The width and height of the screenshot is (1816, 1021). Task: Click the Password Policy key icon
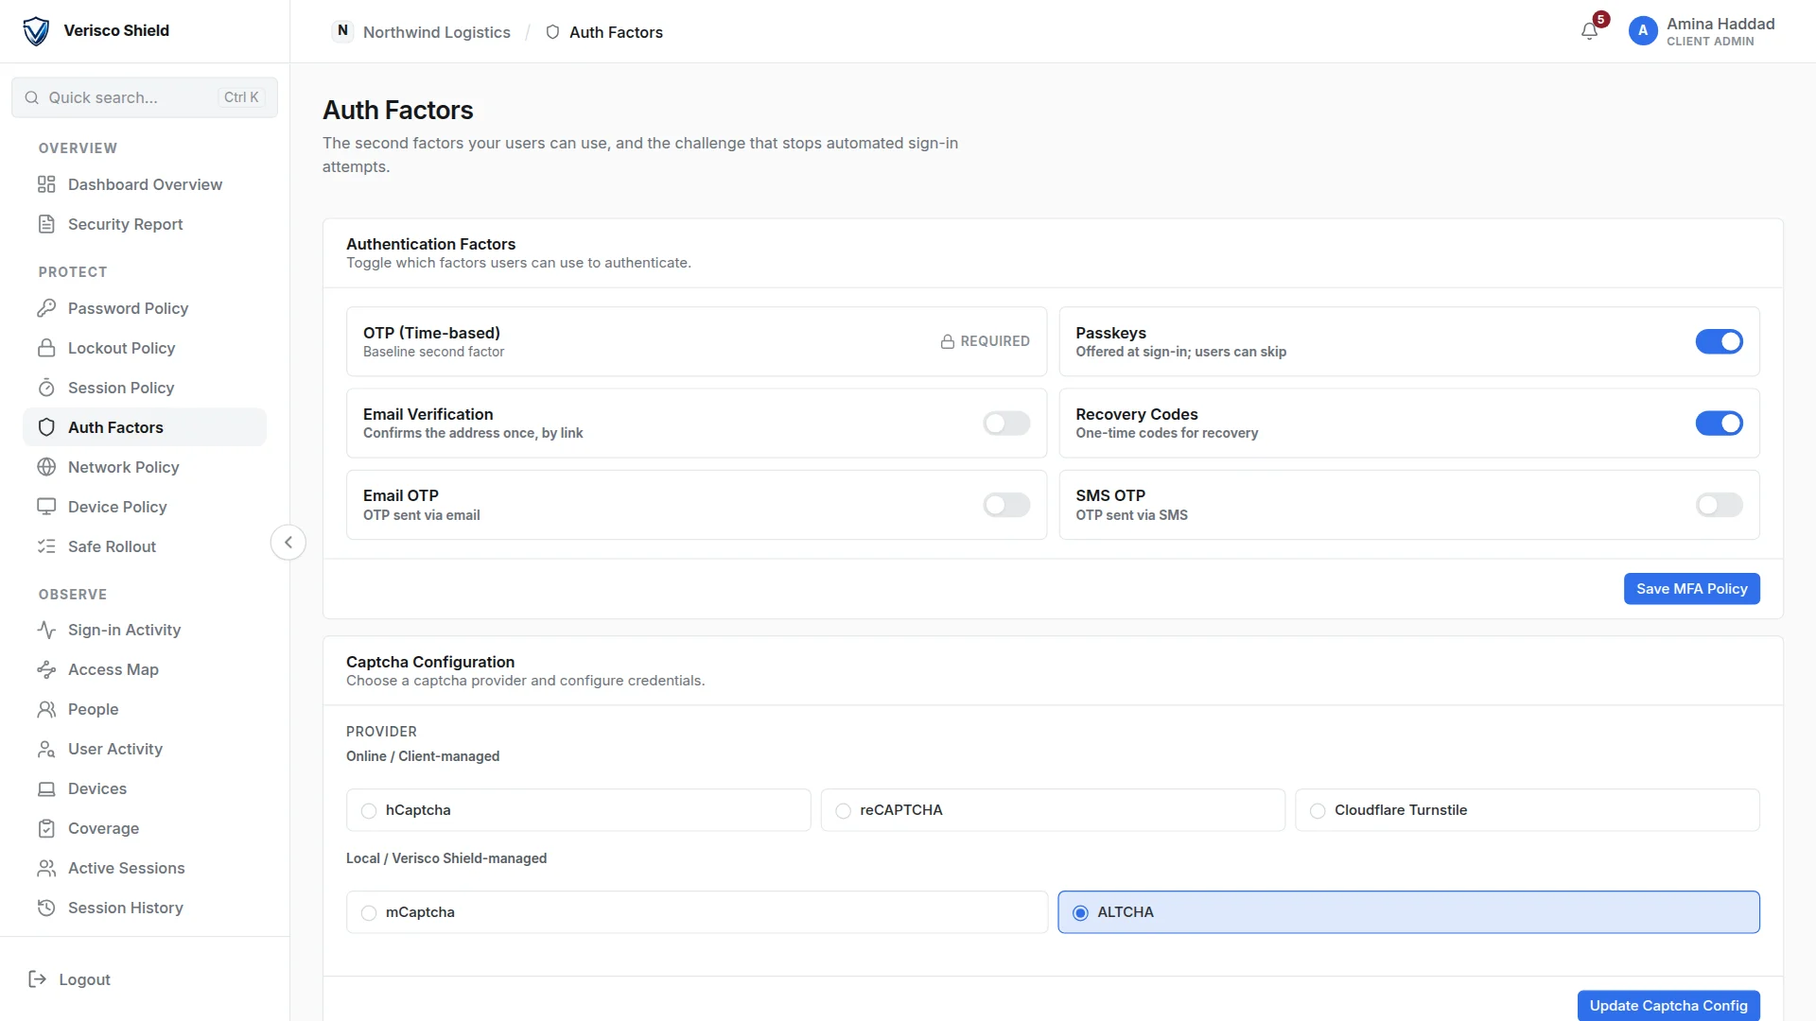[x=46, y=308]
